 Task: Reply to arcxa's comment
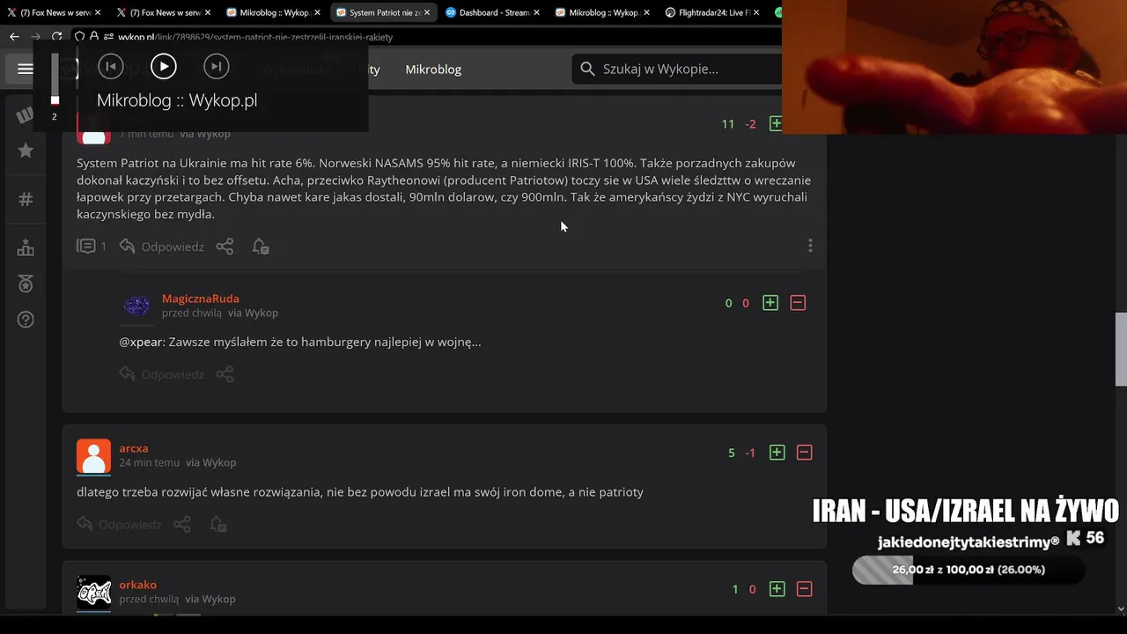click(x=120, y=524)
